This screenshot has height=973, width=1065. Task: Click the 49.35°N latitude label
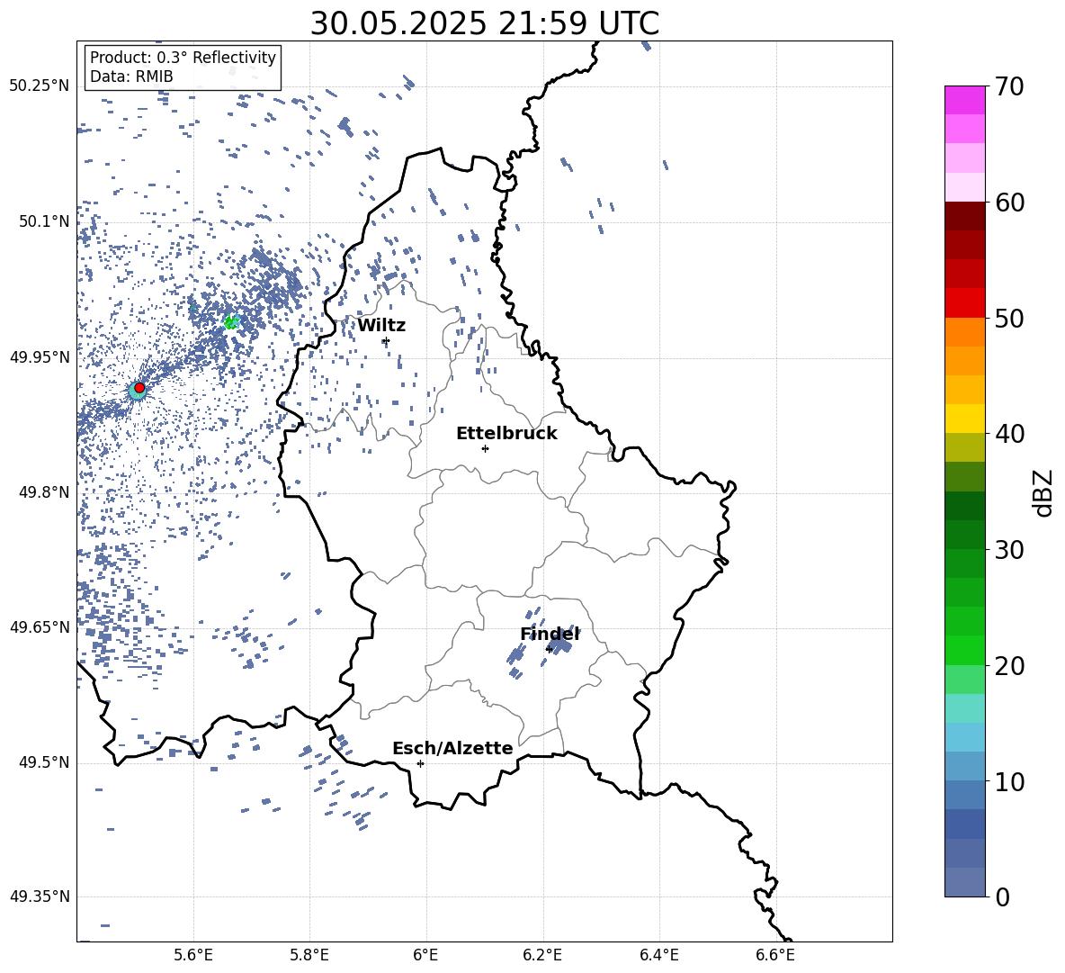click(40, 896)
